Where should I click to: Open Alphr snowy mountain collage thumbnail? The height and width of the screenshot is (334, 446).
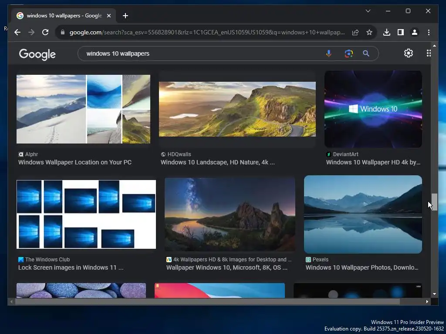click(83, 109)
